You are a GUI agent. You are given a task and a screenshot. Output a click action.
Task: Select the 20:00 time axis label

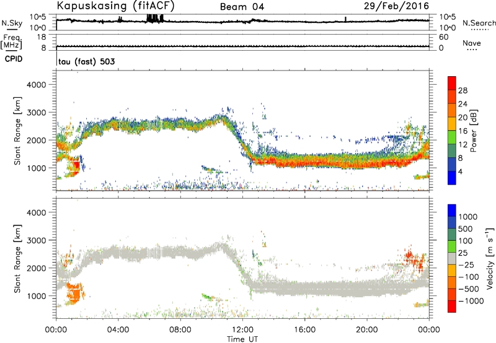(x=367, y=330)
